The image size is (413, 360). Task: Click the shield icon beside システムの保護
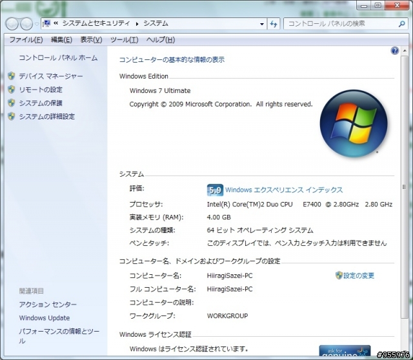12,103
